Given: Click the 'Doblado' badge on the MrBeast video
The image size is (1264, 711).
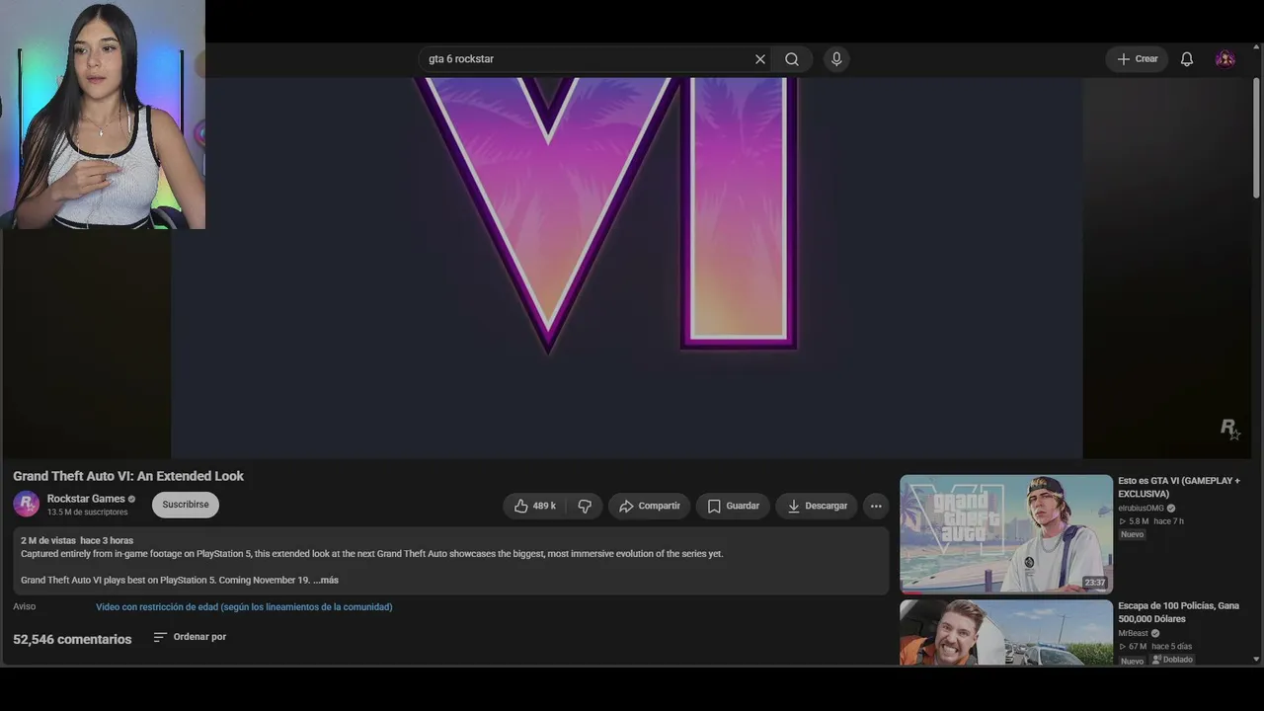Looking at the screenshot, I should [x=1172, y=660].
